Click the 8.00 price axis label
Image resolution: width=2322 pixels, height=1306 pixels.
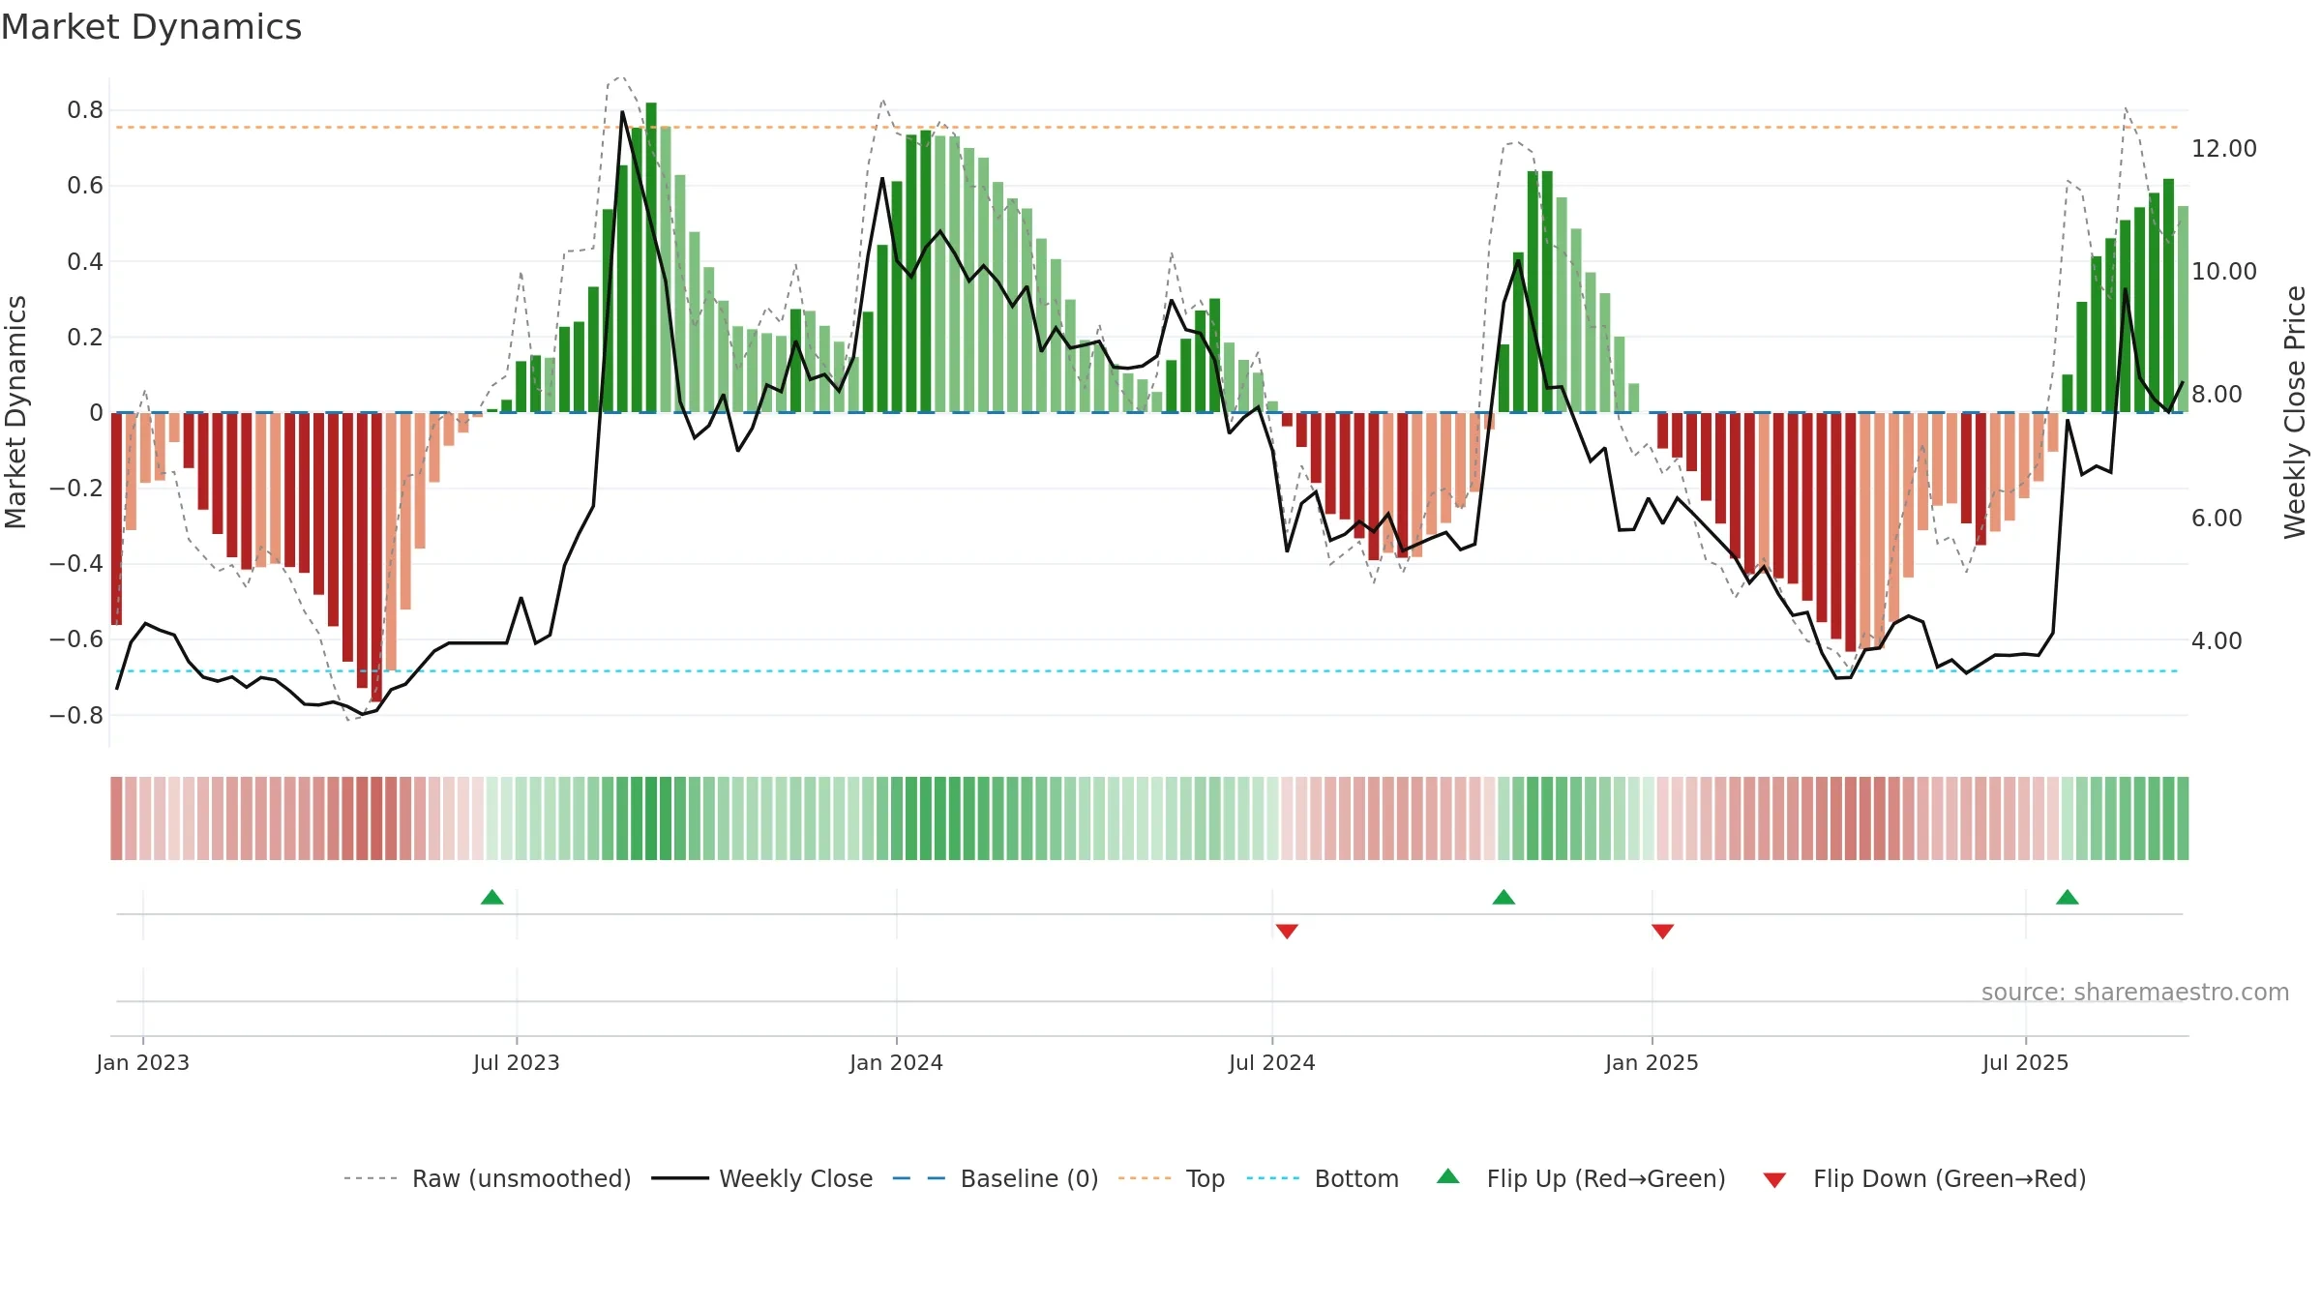[2217, 394]
